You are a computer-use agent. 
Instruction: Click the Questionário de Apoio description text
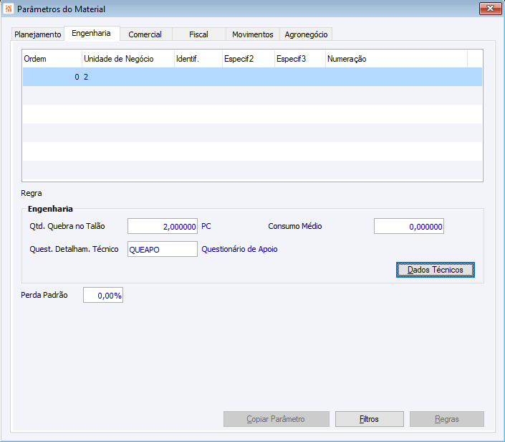click(x=239, y=249)
